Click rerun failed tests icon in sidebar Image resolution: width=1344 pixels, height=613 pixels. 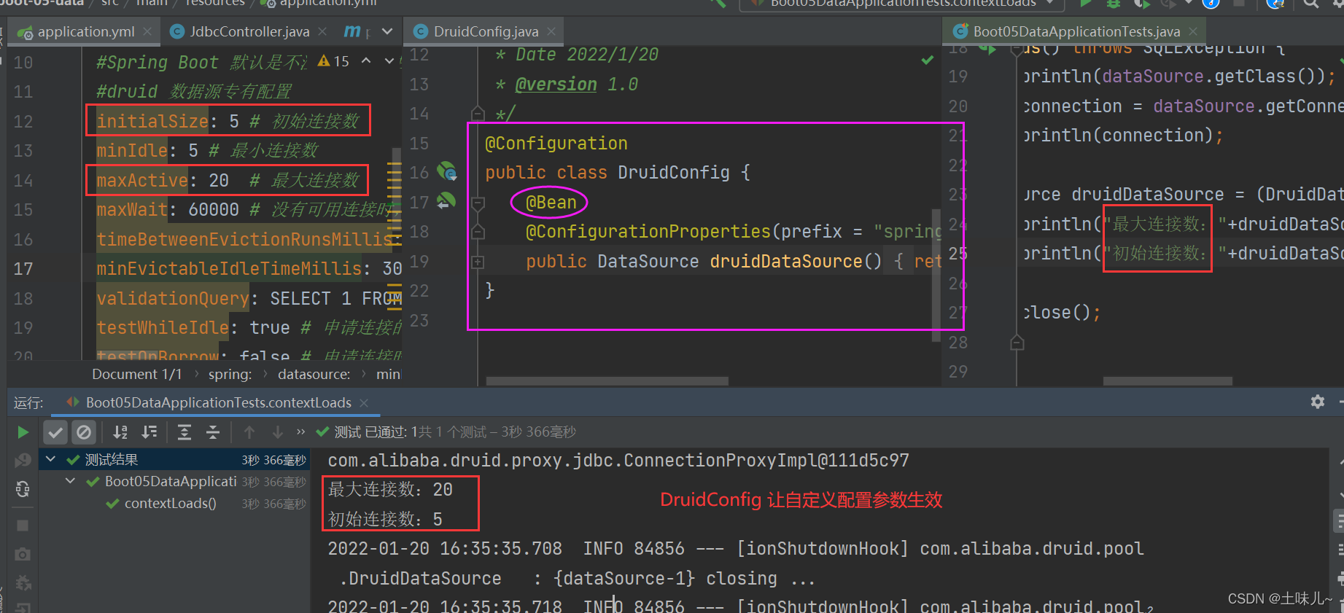23,460
